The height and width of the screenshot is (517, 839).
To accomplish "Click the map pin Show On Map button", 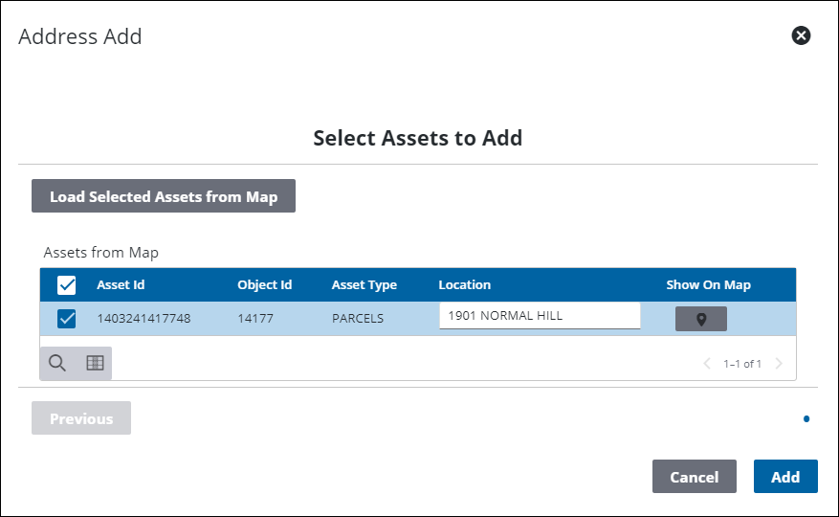I will point(700,319).
